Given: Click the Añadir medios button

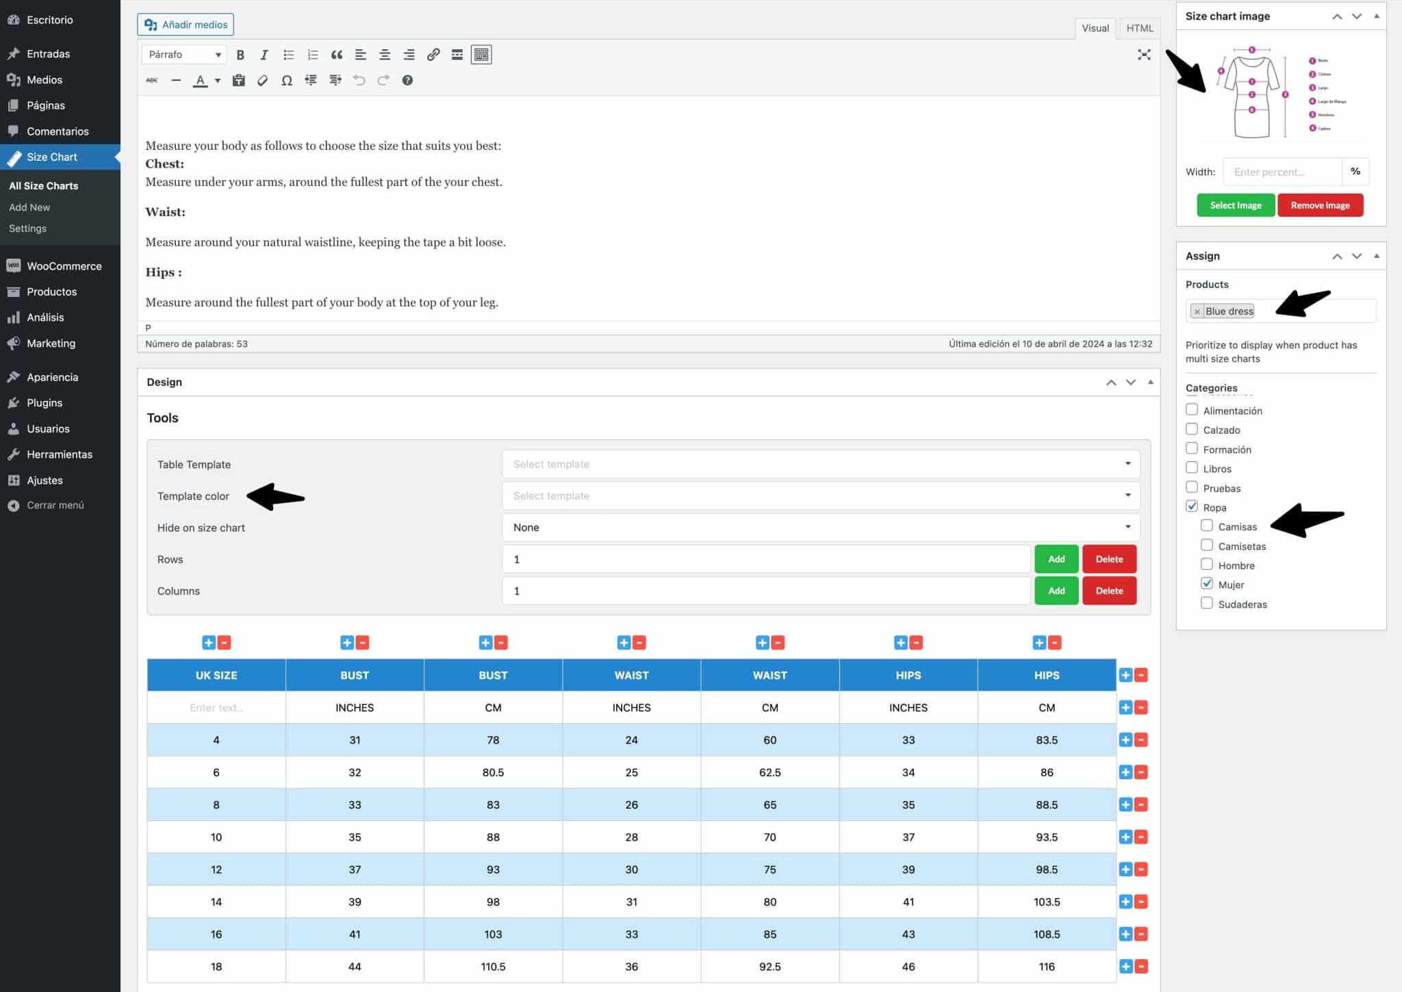Looking at the screenshot, I should click(x=186, y=25).
